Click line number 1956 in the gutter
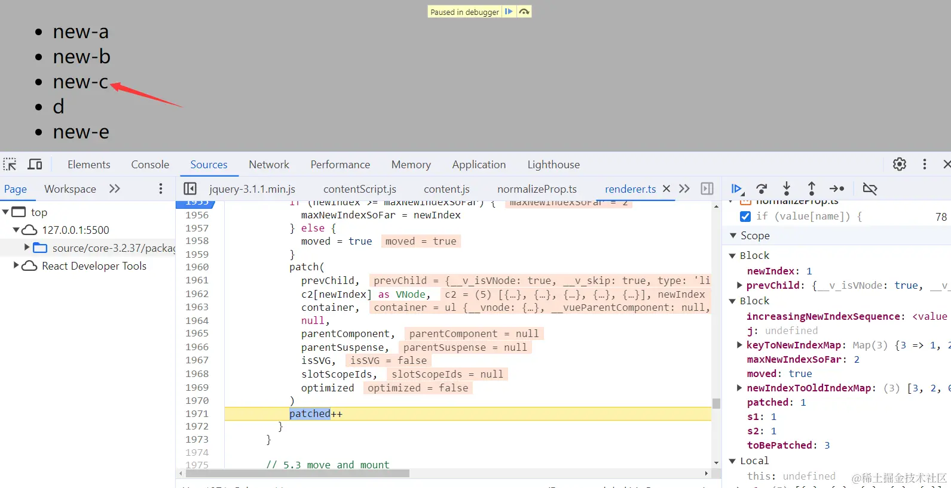This screenshot has width=951, height=488. tap(197, 215)
